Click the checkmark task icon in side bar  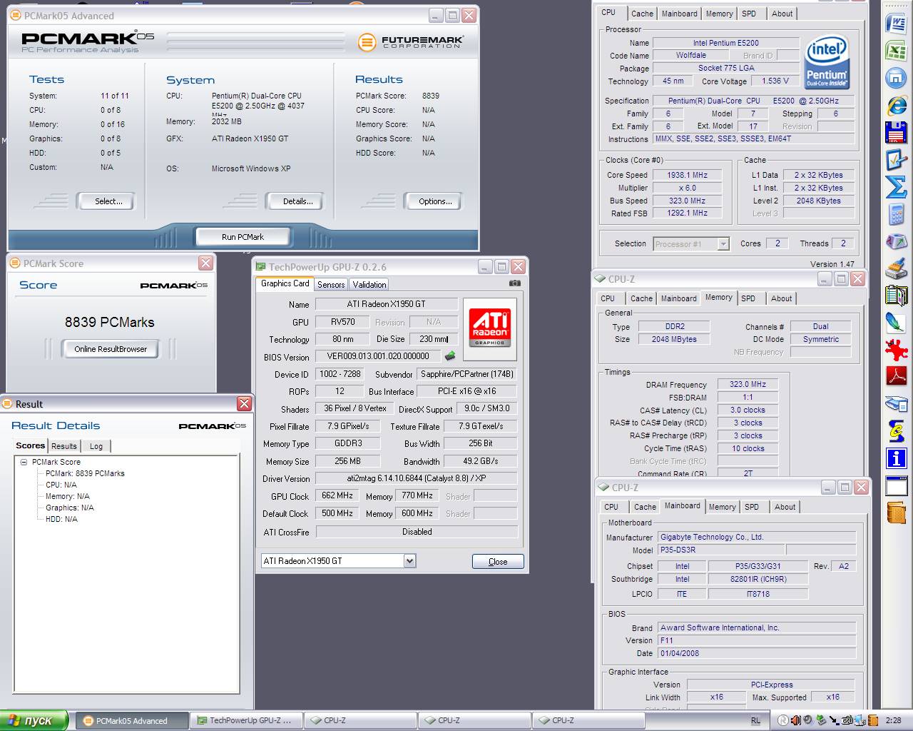896,160
